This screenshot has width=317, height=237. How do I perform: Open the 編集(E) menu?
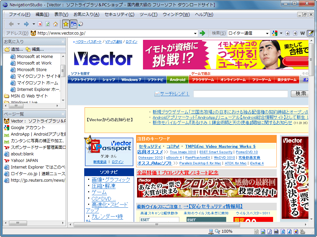coord(42,14)
